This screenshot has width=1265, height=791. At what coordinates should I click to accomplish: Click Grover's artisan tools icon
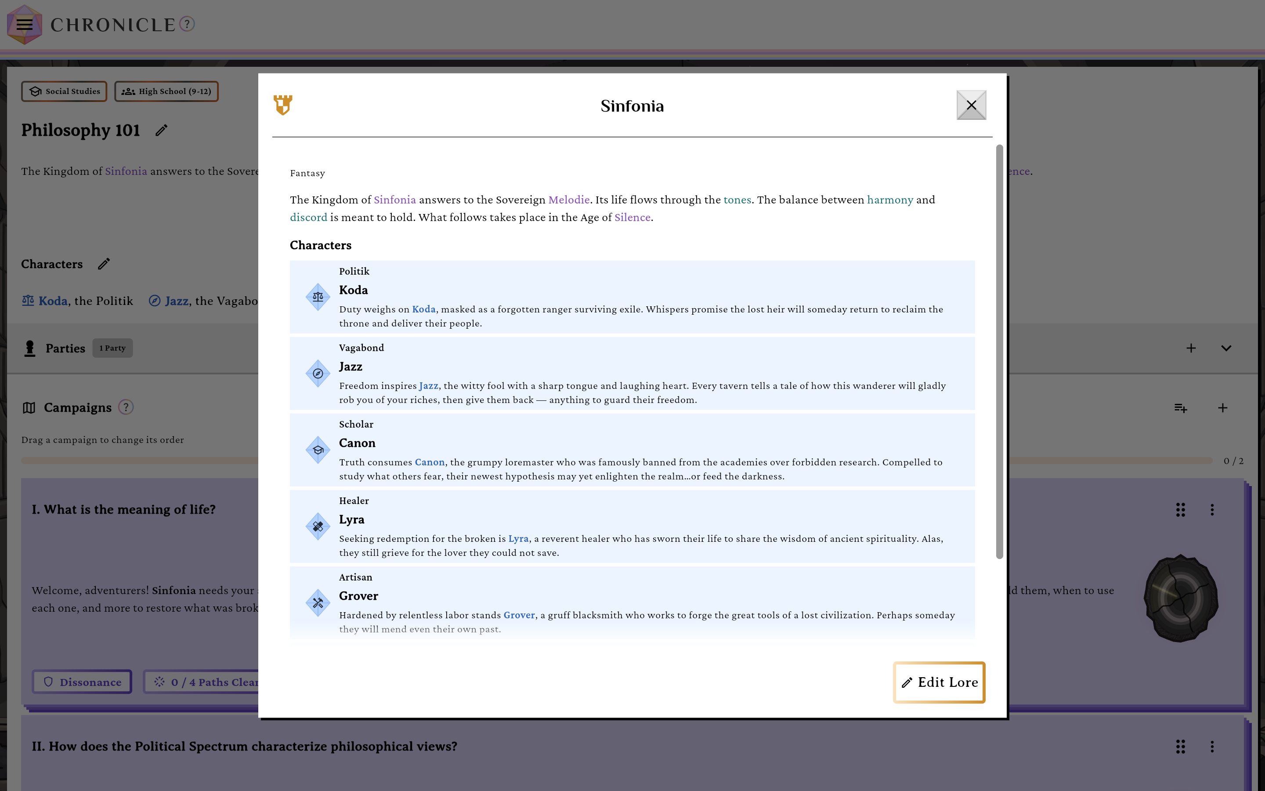[x=318, y=602]
